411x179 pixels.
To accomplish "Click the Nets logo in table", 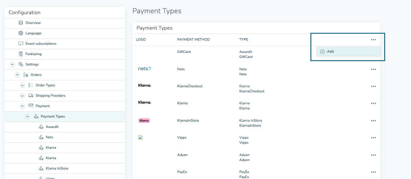I will (145, 68).
